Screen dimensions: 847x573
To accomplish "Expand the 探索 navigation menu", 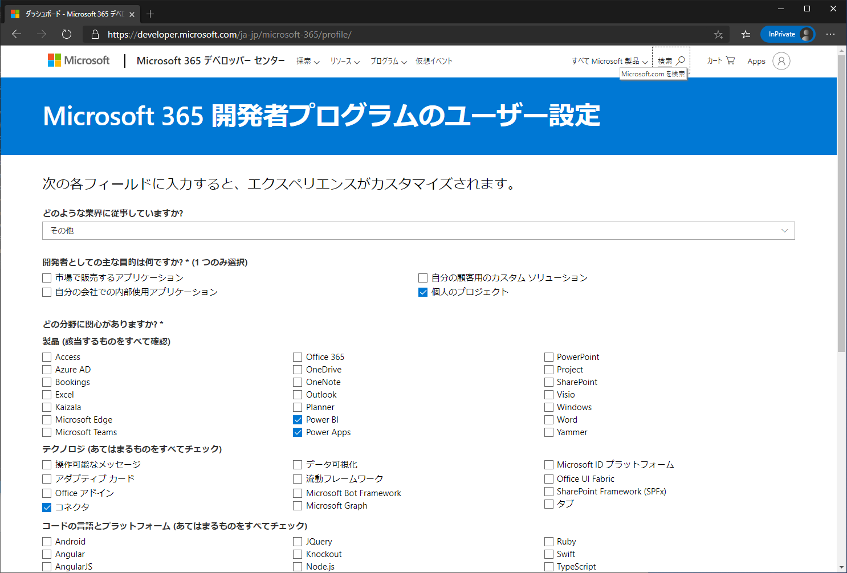I will point(308,61).
